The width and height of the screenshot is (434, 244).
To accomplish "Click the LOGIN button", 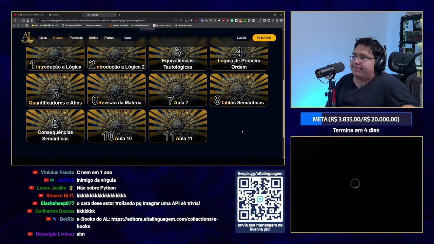I will [241, 38].
